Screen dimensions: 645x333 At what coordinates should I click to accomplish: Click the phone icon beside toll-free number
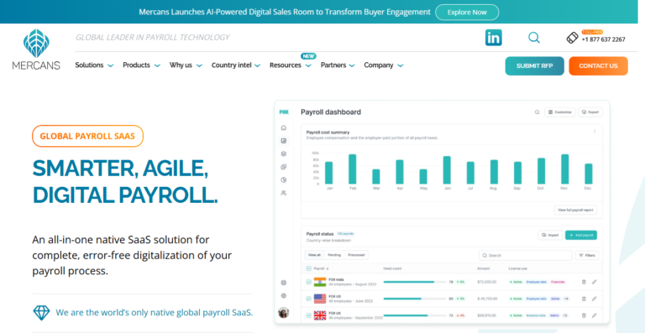(572, 38)
